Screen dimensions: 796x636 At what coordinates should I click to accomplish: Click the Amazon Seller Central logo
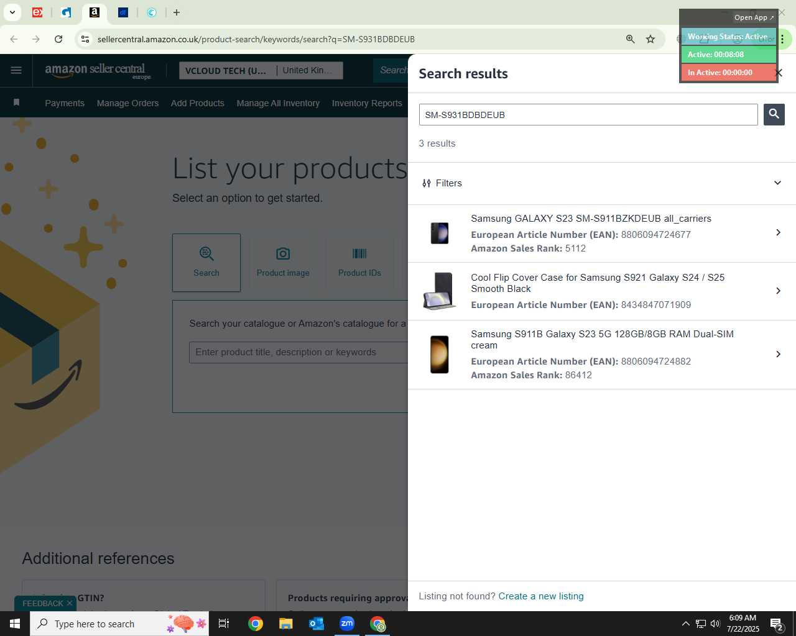pyautogui.click(x=98, y=71)
